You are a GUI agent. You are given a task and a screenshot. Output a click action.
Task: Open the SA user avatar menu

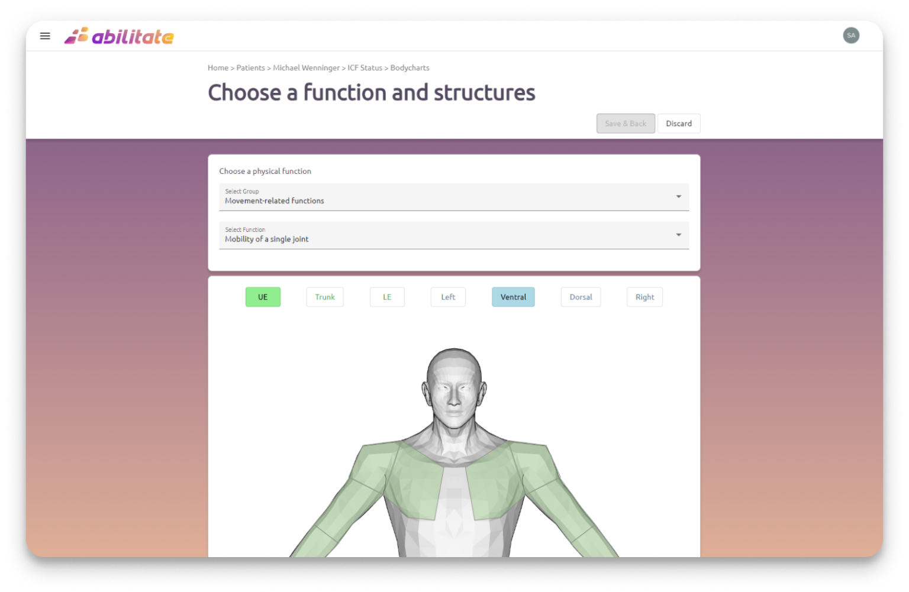850,35
